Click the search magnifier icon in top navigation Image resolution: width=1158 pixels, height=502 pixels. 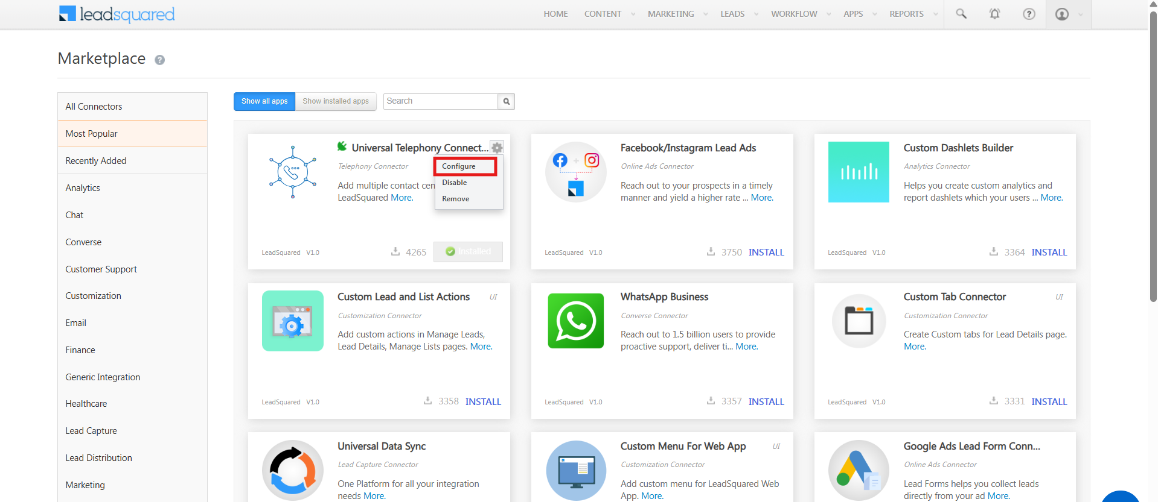click(x=961, y=14)
